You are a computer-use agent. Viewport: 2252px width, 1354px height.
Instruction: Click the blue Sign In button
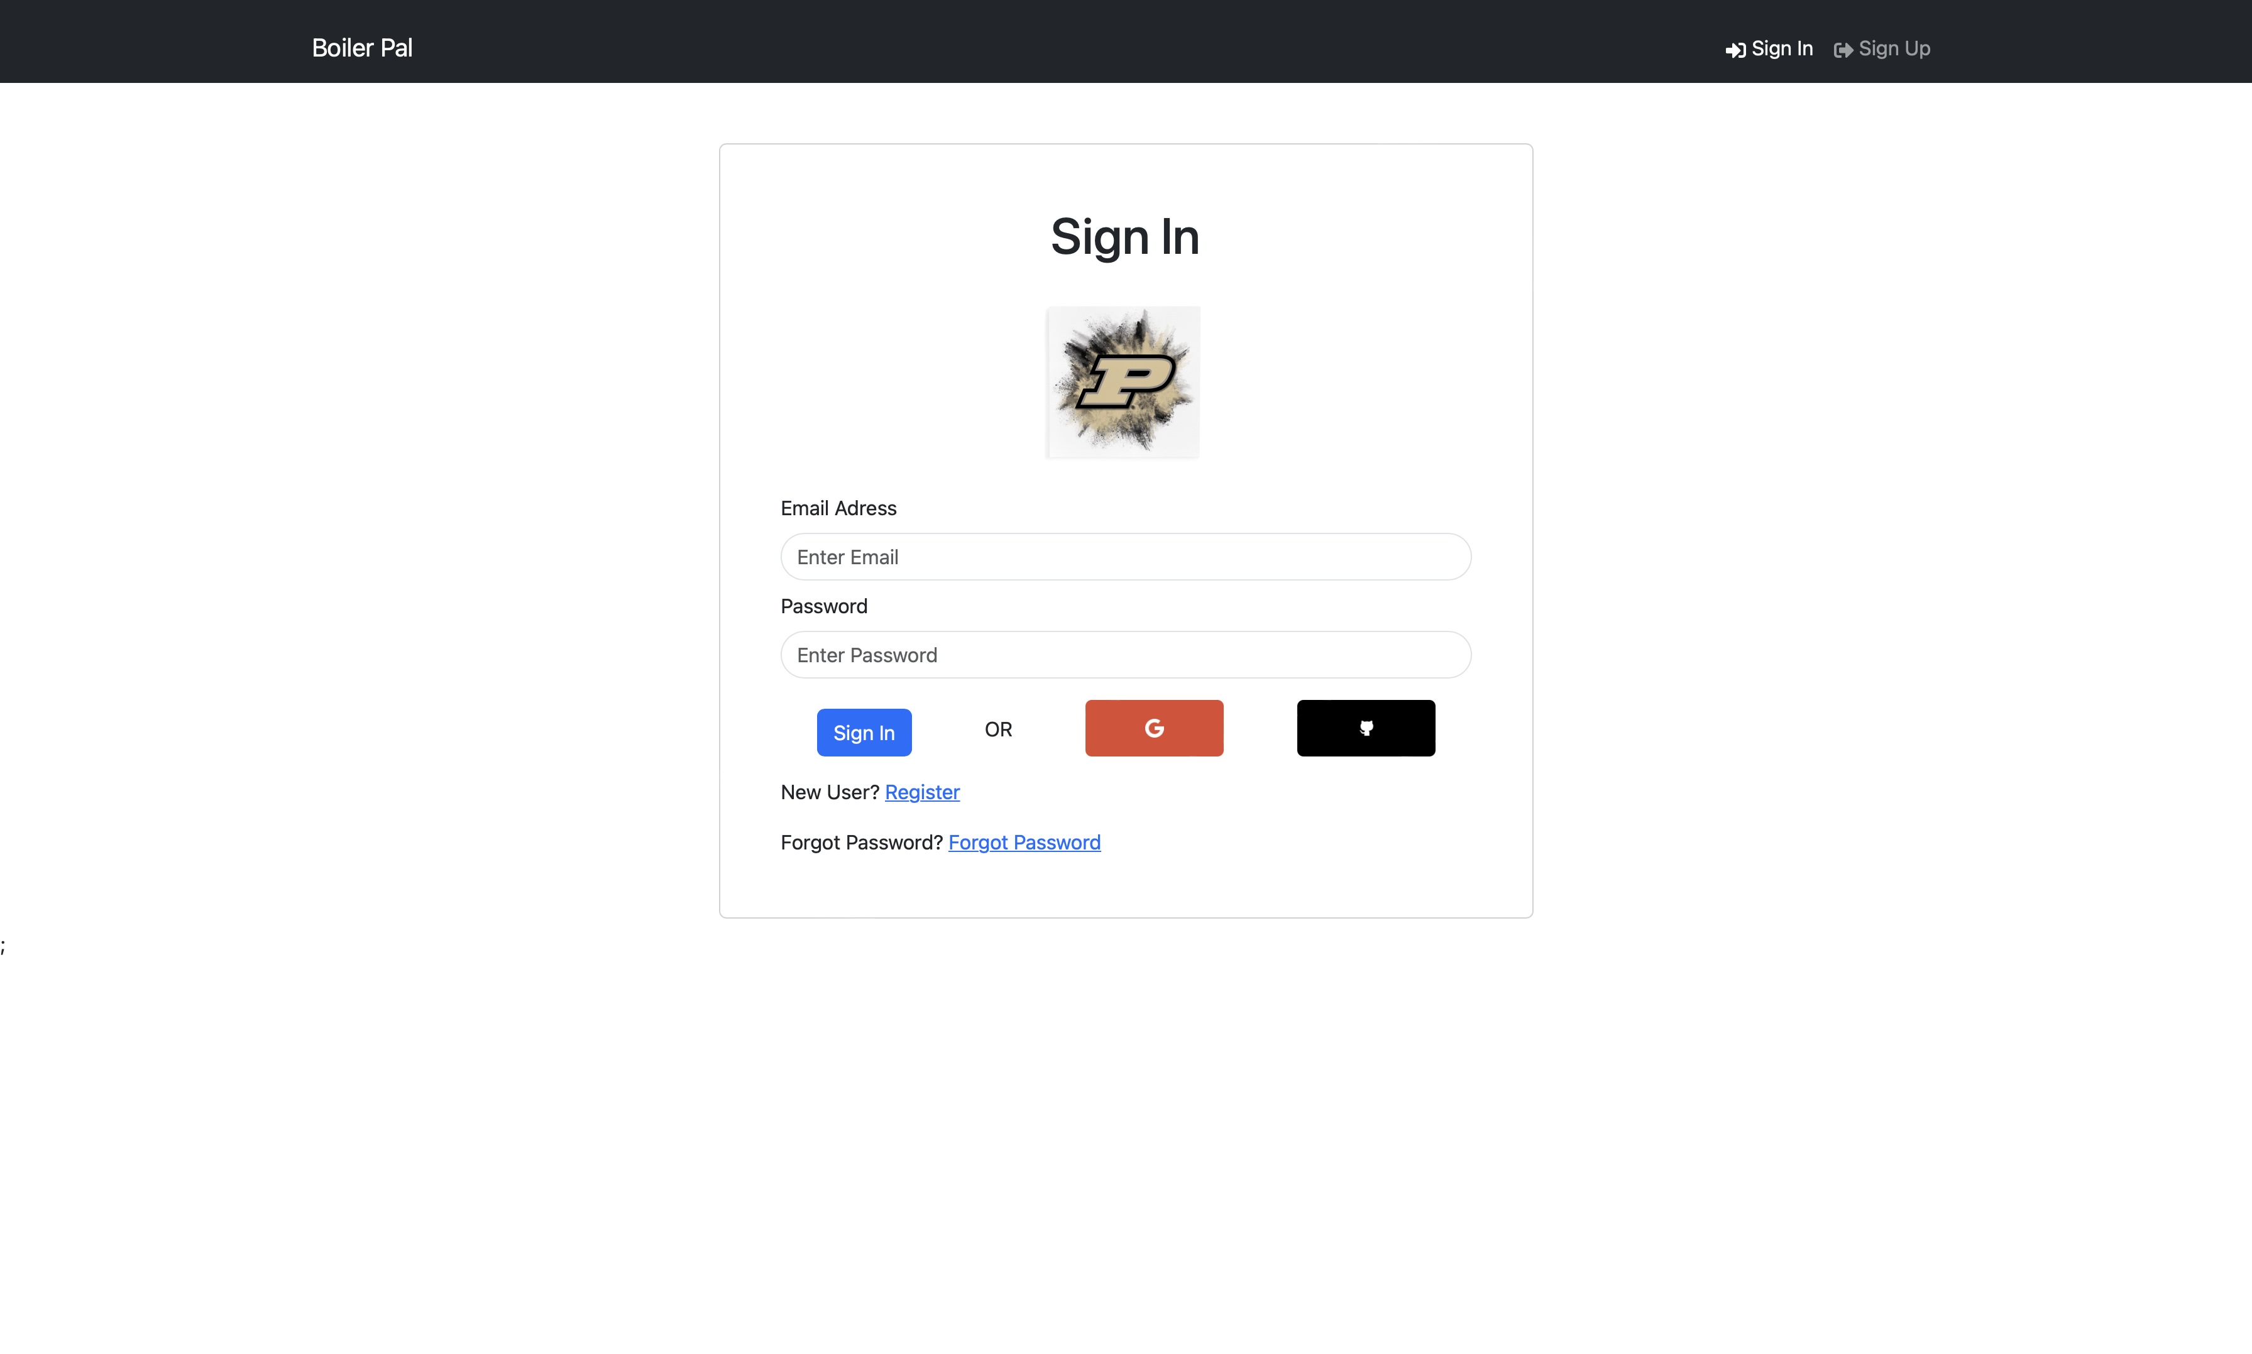(864, 733)
